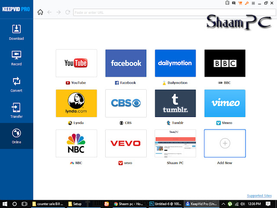Open the shopping cart purchase icon
Screen dimensions: 277x208
(240, 3)
